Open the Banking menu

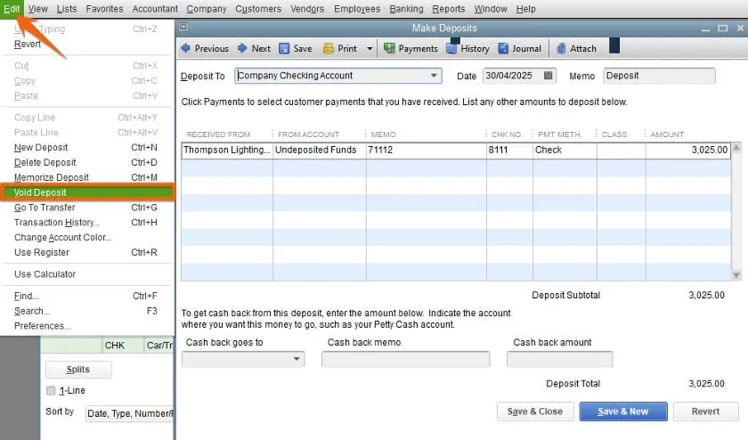coord(406,9)
